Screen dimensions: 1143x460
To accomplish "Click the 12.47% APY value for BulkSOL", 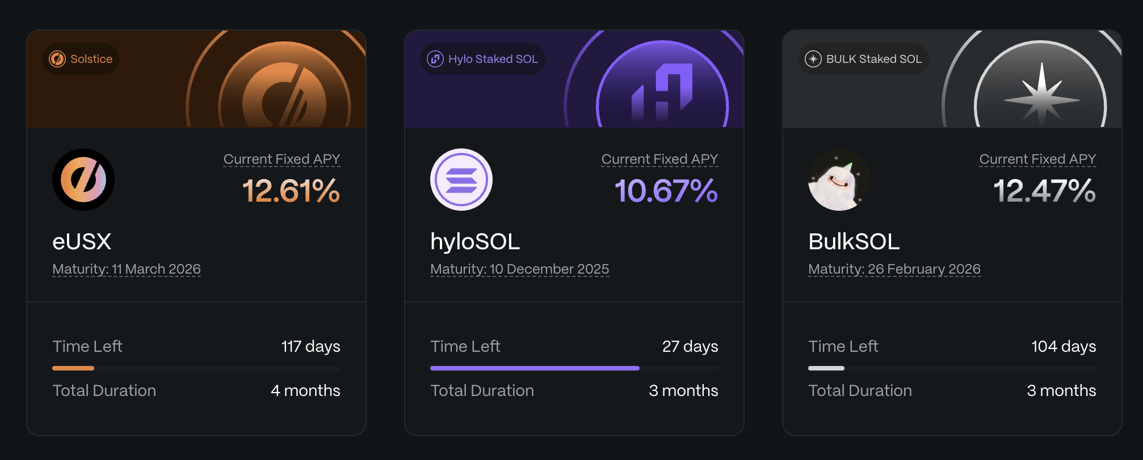I will pos(1044,191).
